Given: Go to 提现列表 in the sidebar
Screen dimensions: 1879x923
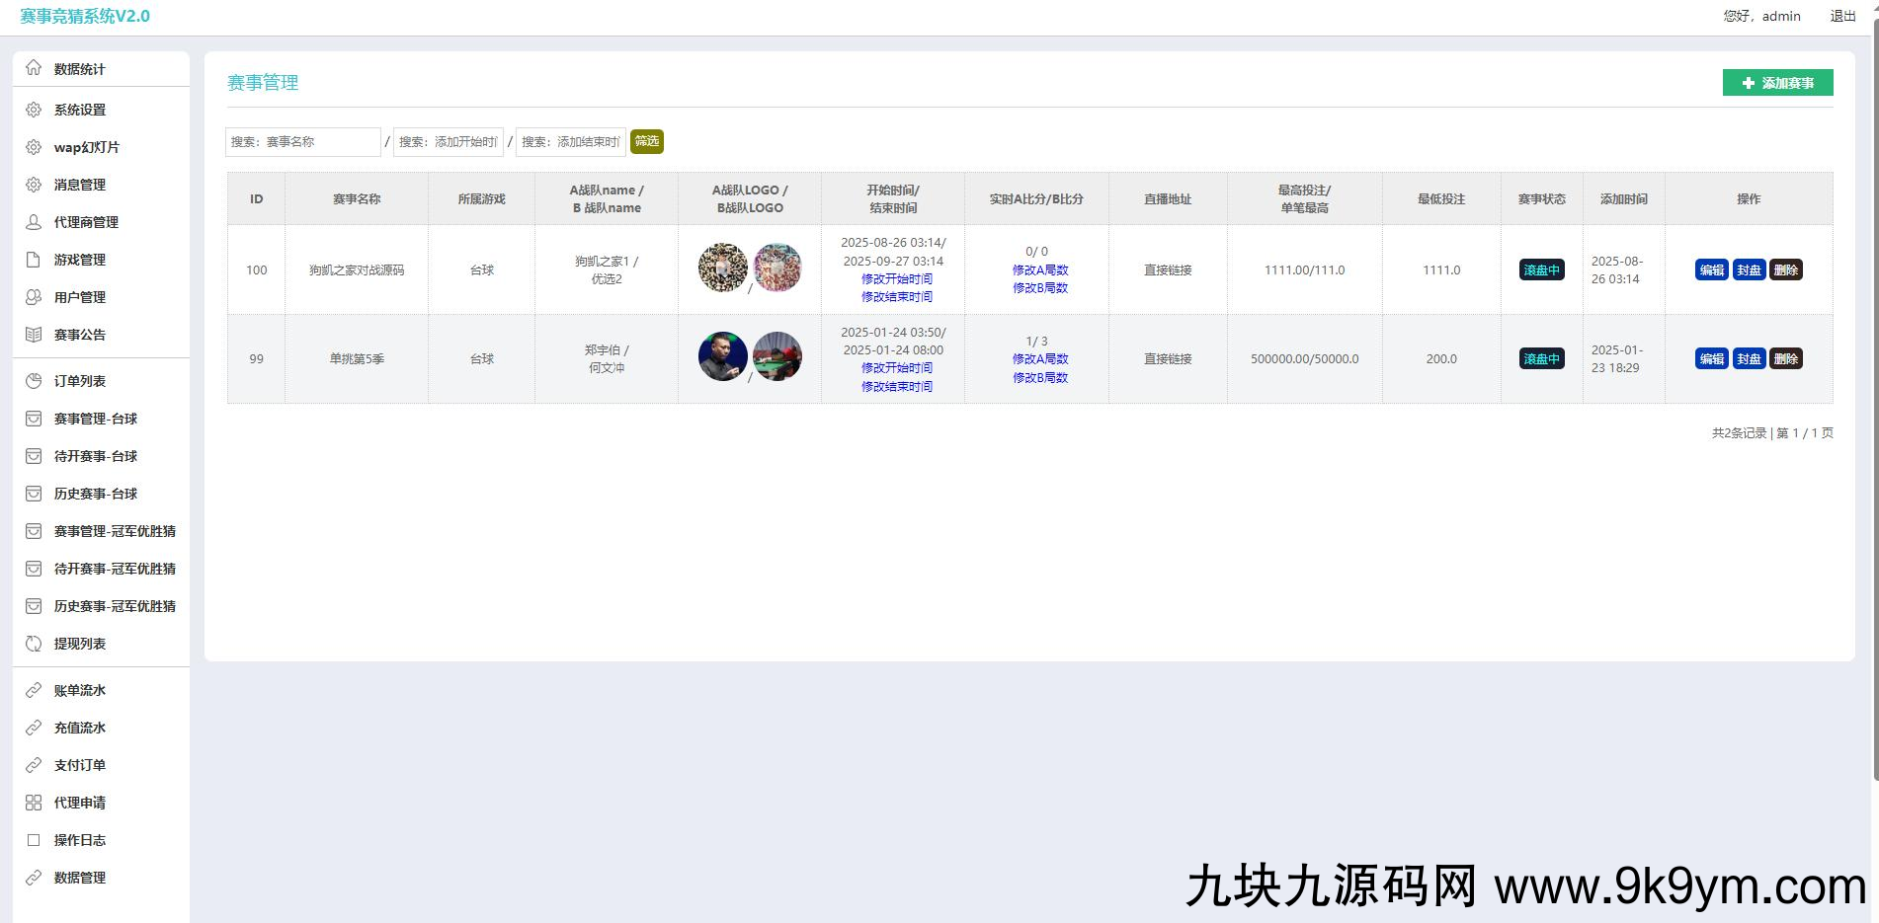Looking at the screenshot, I should (x=79, y=644).
